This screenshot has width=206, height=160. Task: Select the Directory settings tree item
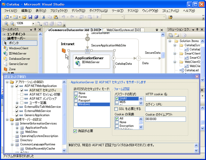[x=26, y=140]
